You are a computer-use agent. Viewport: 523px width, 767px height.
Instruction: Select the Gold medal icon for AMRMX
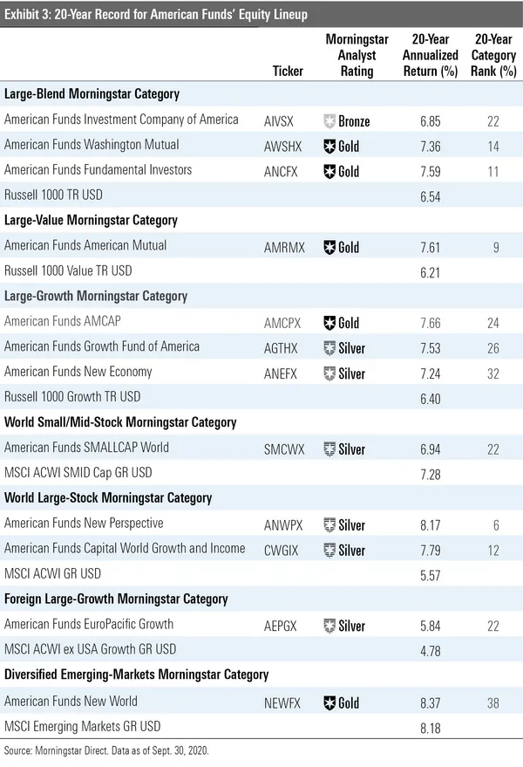pos(329,248)
